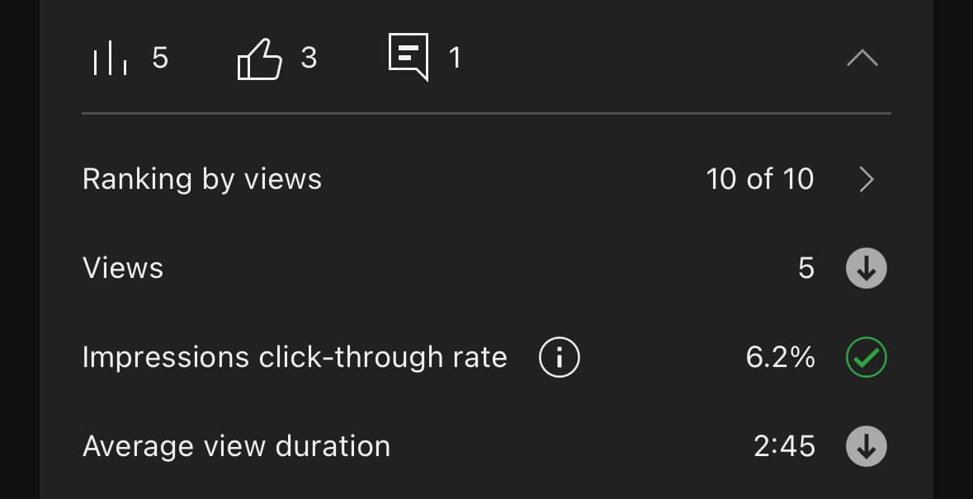Click the down arrow beside average view duration
973x499 pixels.
click(x=867, y=445)
